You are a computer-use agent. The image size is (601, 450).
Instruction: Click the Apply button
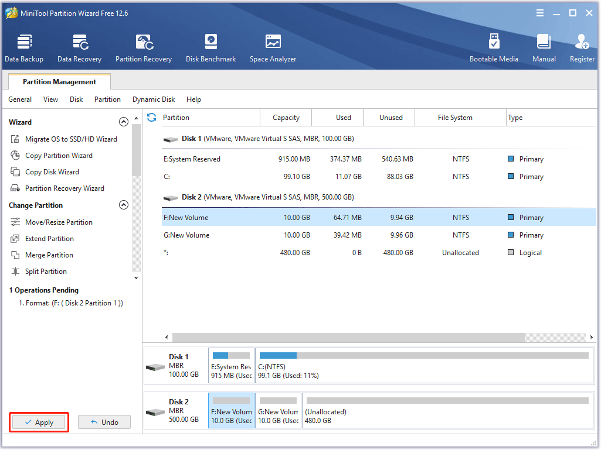40,422
